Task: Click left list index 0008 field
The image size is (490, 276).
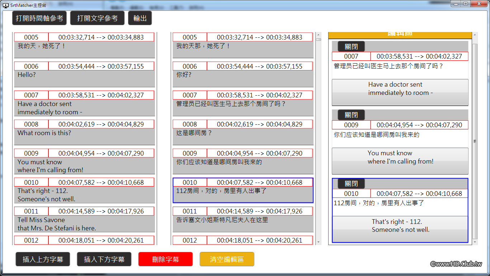Action: coord(31,124)
